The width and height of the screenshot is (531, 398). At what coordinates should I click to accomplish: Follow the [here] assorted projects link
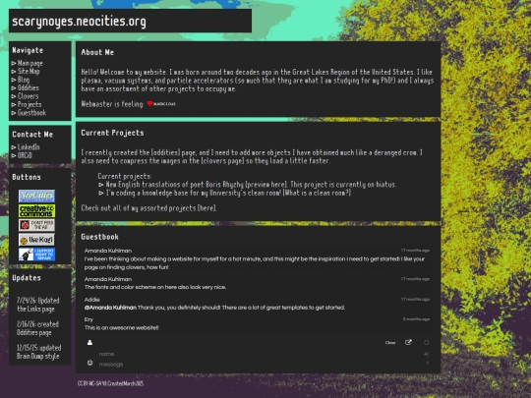click(206, 207)
